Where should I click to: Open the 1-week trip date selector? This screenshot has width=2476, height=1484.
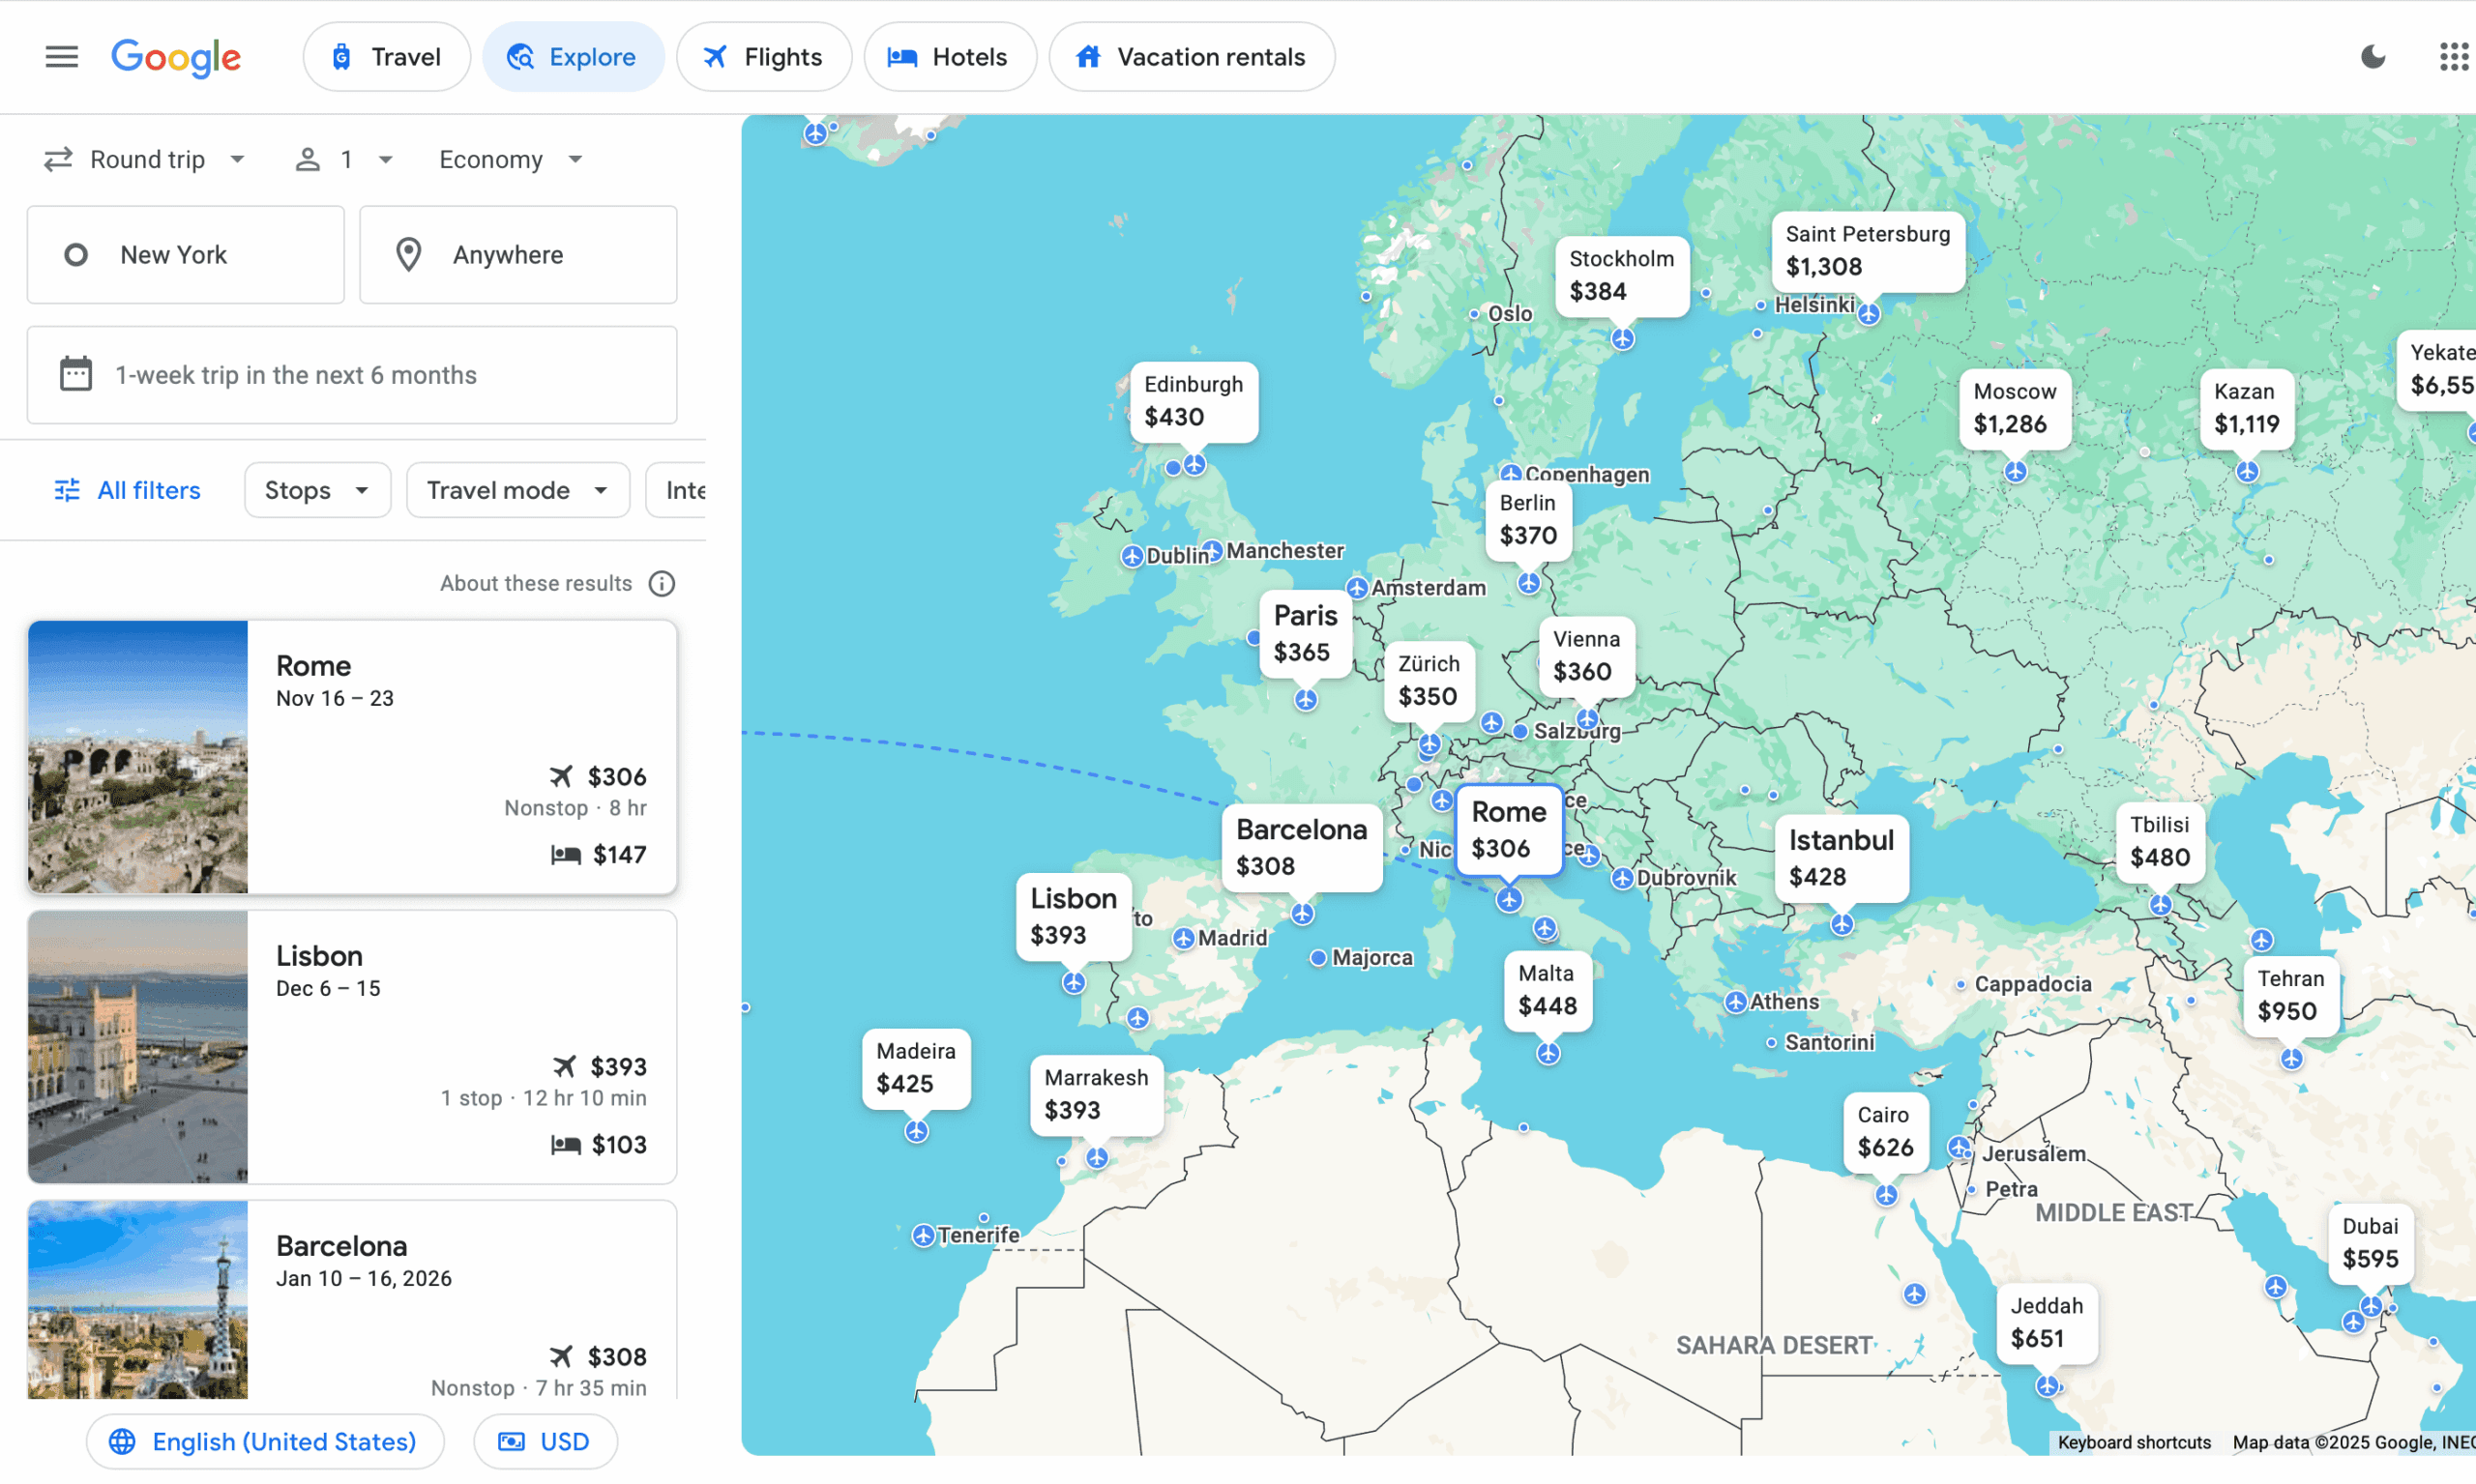coord(352,375)
